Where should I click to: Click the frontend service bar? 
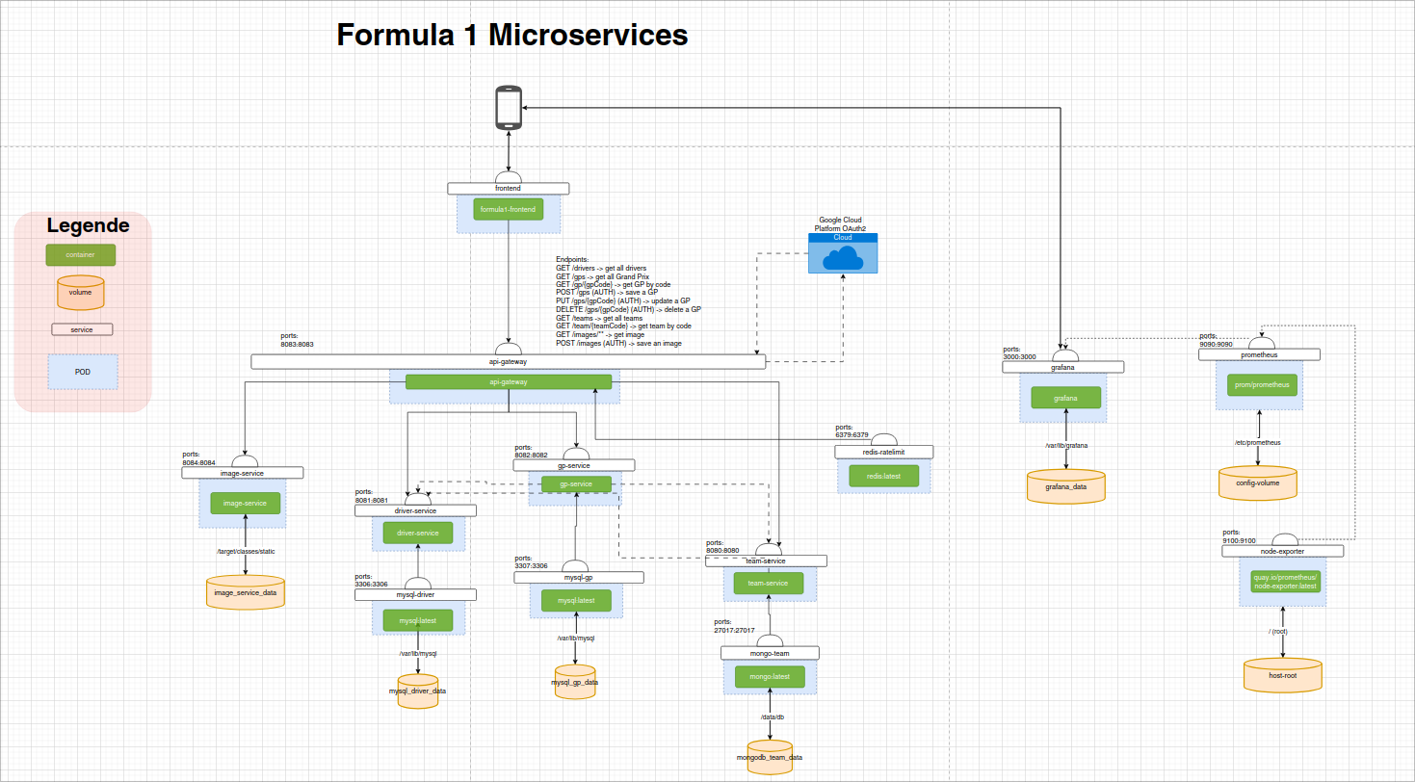click(x=509, y=188)
